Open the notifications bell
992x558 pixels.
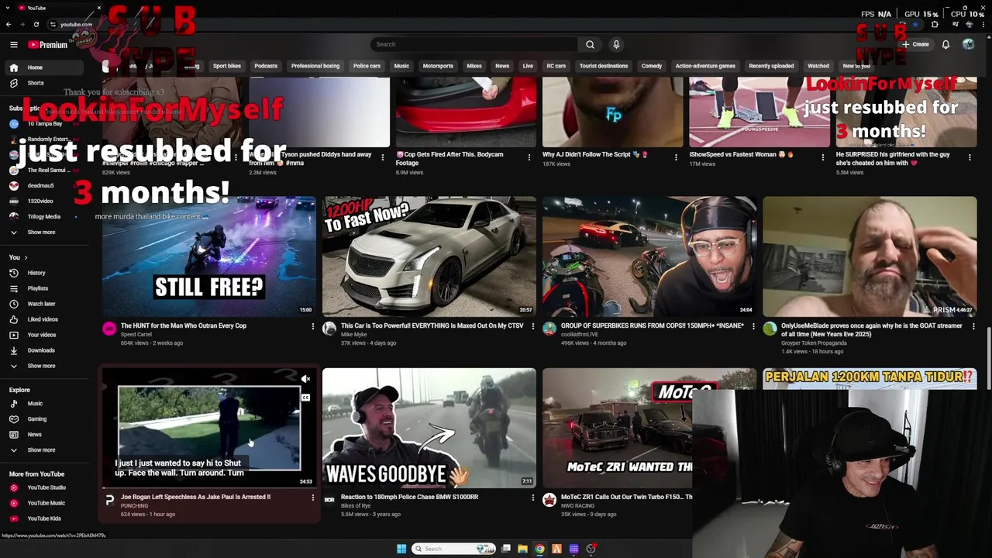click(945, 44)
